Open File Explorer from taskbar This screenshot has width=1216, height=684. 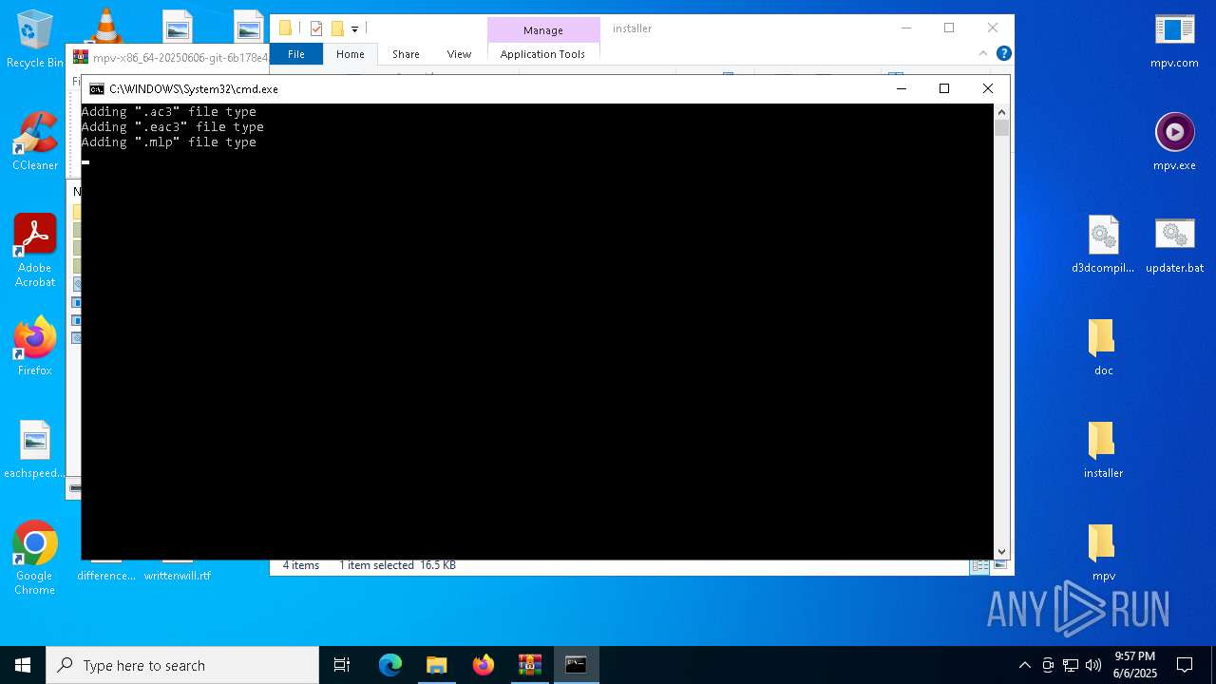coord(436,665)
